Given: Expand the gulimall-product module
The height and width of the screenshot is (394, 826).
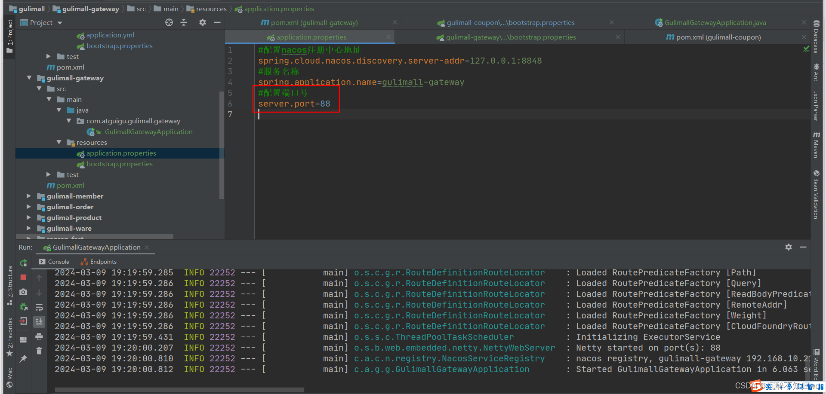Looking at the screenshot, I should click(29, 217).
